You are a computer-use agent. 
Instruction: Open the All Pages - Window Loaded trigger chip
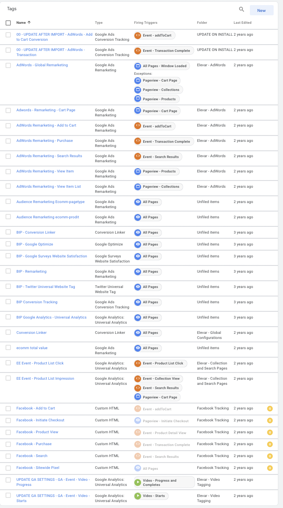tap(162, 66)
